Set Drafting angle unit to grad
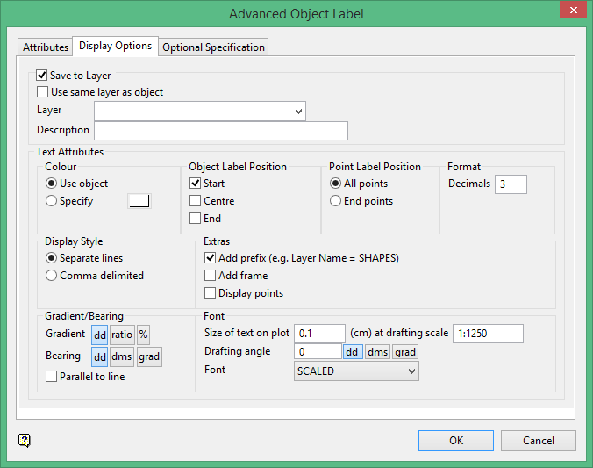This screenshot has height=468, width=593. tap(405, 352)
